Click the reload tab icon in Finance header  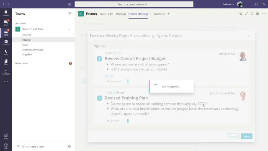(252, 14)
